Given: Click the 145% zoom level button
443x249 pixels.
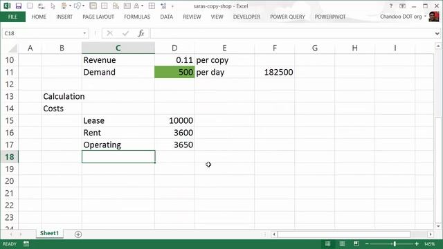Looking at the screenshot, I should click(429, 243).
